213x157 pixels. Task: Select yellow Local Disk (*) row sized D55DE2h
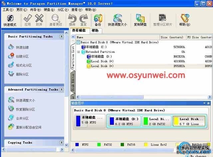(144, 66)
